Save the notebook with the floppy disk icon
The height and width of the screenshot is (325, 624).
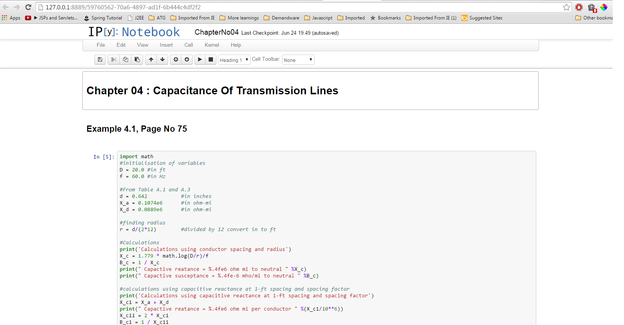[x=100, y=60]
